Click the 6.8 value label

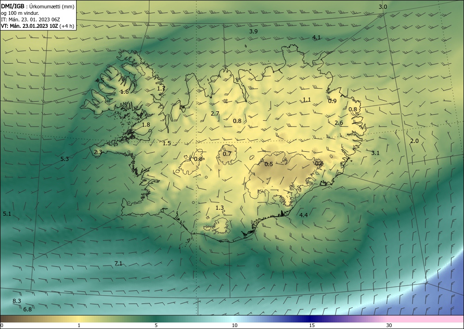[x=27, y=310]
